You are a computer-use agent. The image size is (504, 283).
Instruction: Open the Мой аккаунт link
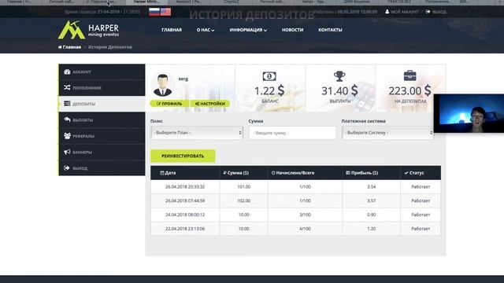[x=402, y=12]
